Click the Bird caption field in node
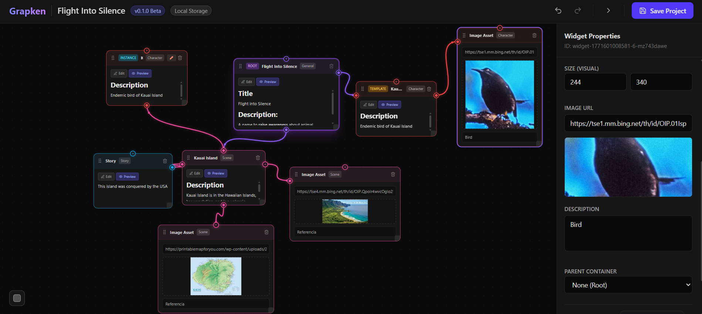This screenshot has width=702, height=314. 500,137
